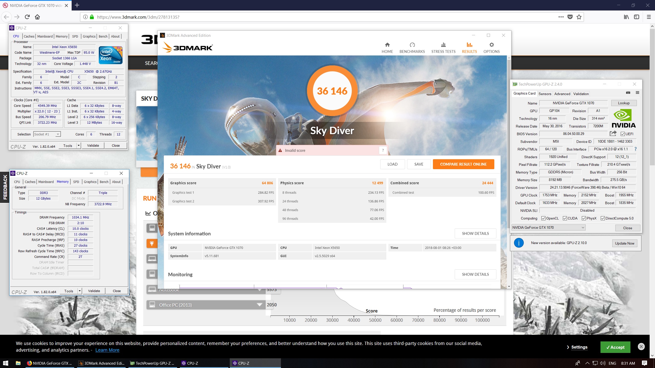The image size is (655, 368).
Task: Click the browser address bar URL
Action: (138, 17)
